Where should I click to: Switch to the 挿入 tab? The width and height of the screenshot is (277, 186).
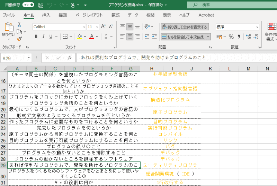click(46, 15)
